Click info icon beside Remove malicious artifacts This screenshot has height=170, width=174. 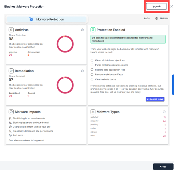pos(92,75)
